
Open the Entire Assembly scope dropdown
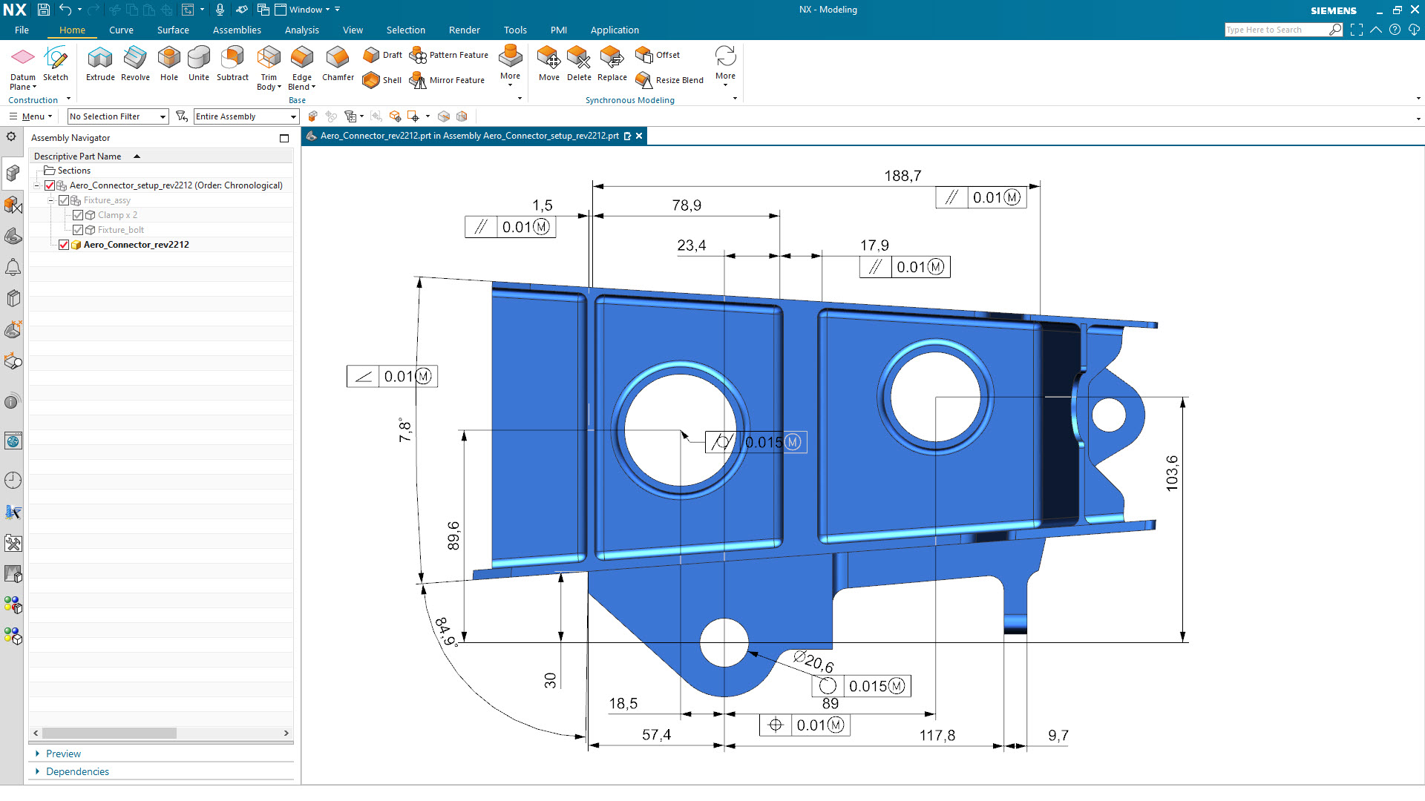291,116
